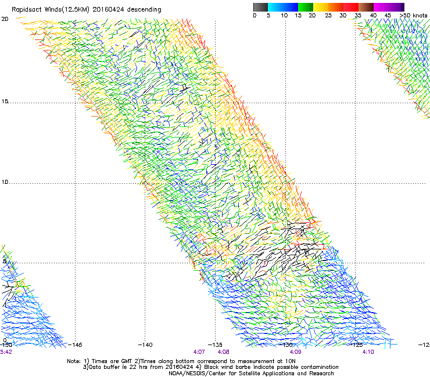Click the longitude '-135' axis label

coord(215,345)
